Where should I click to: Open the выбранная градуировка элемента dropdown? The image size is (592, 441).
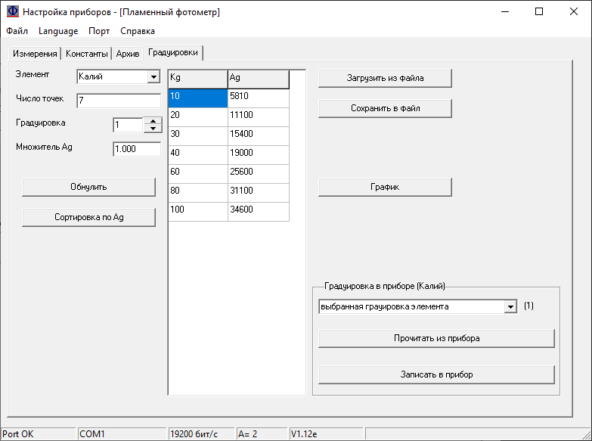click(x=510, y=307)
